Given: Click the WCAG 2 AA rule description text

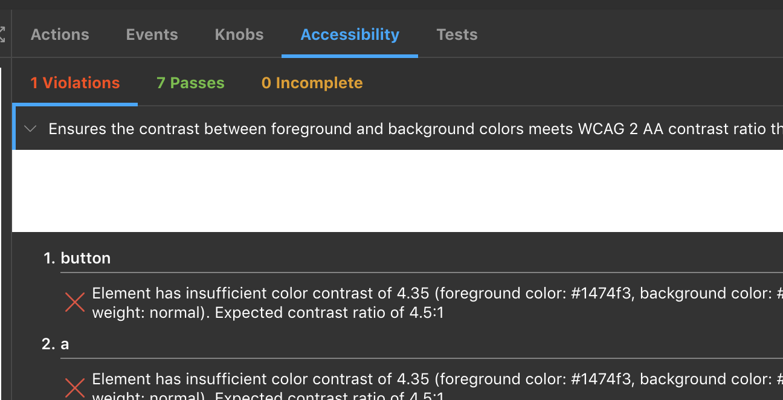Looking at the screenshot, I should 362,128.
